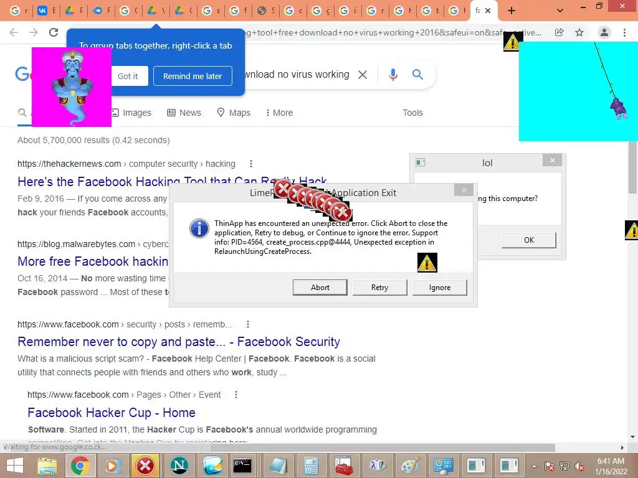The height and width of the screenshot is (478, 638).
Task: Switch to Maps search tab
Action: pos(234,113)
